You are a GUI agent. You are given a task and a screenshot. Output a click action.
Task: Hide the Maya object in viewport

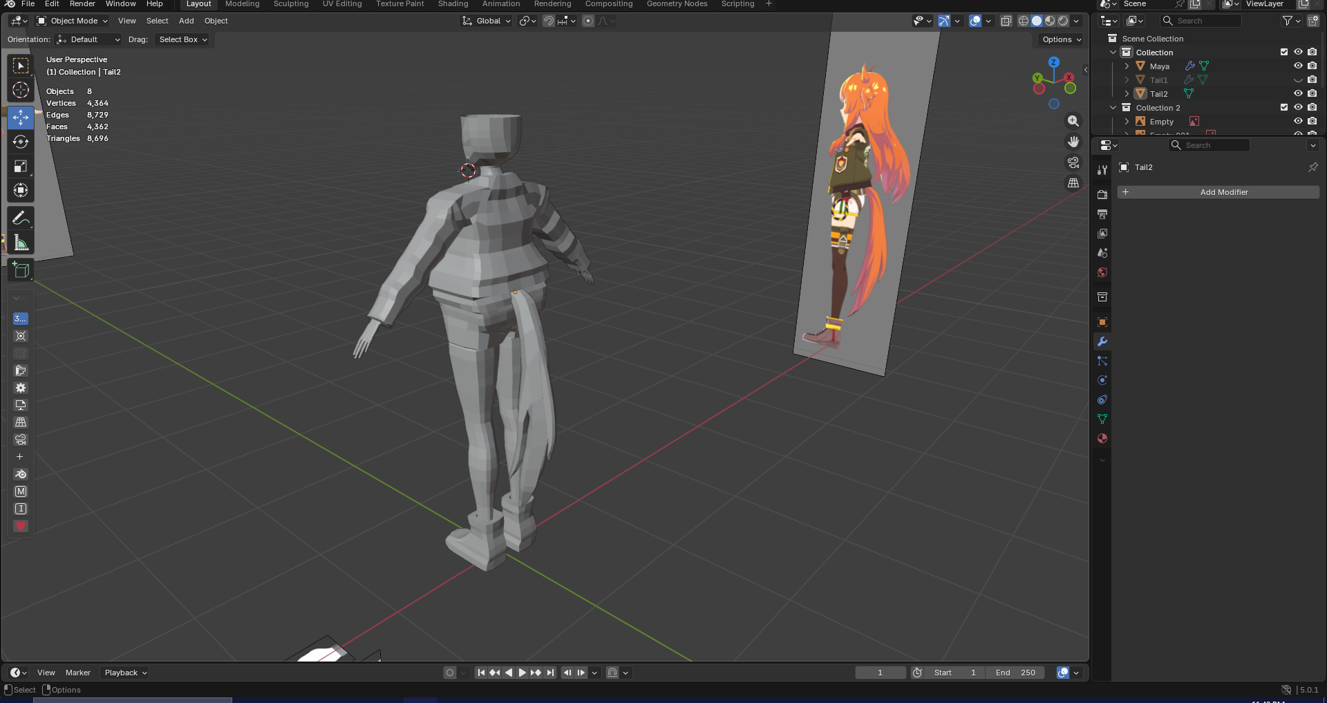click(x=1298, y=66)
